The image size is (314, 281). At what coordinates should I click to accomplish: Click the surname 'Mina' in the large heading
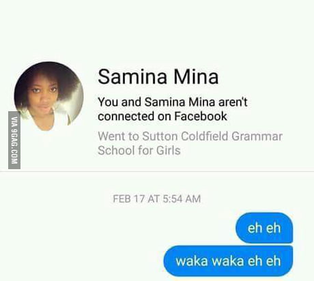197,76
